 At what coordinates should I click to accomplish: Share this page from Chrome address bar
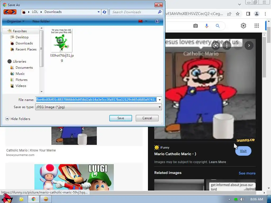[229, 14]
